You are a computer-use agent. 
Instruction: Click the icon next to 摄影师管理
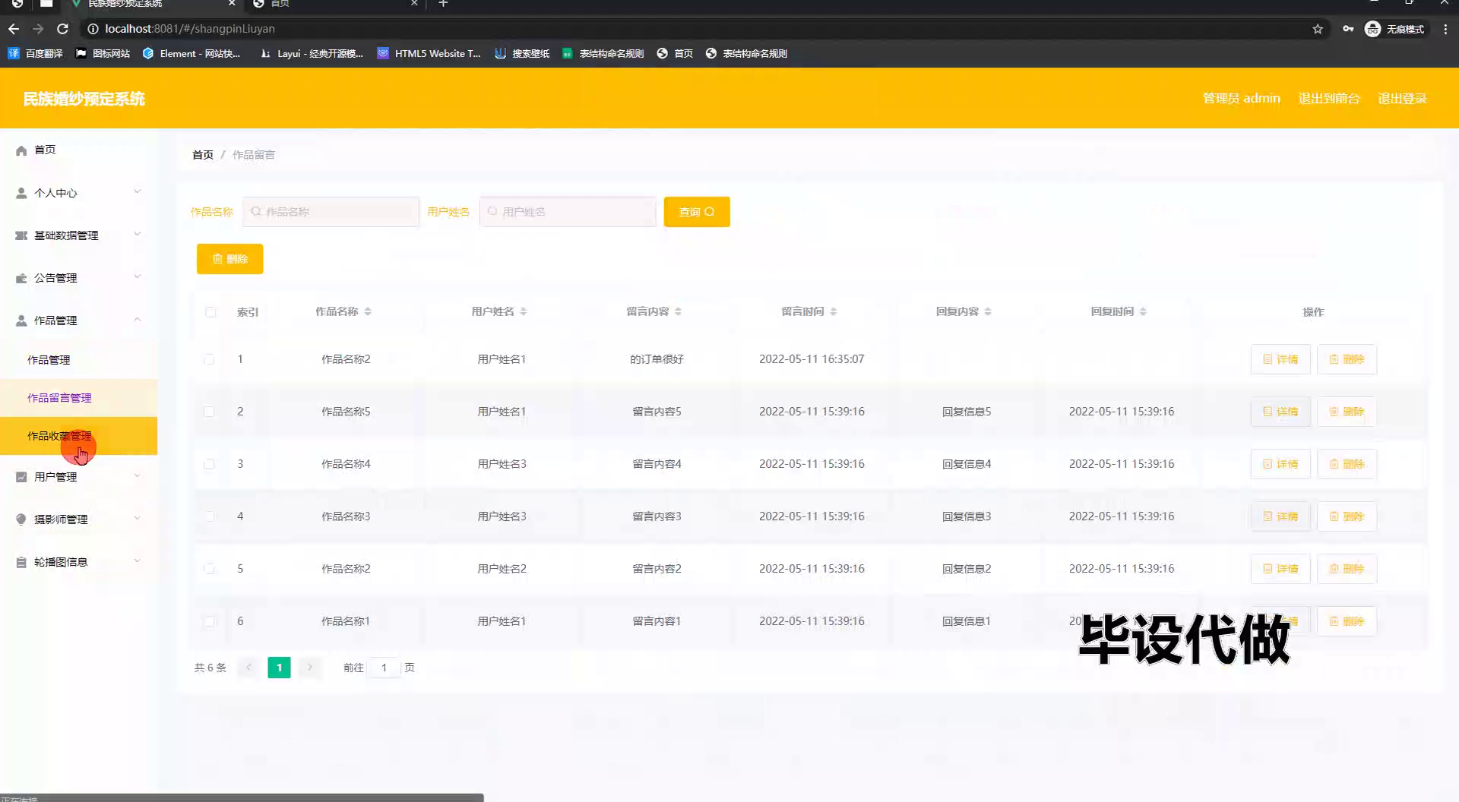21,519
